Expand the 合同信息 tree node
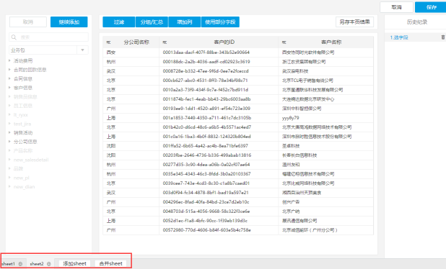 [9, 78]
